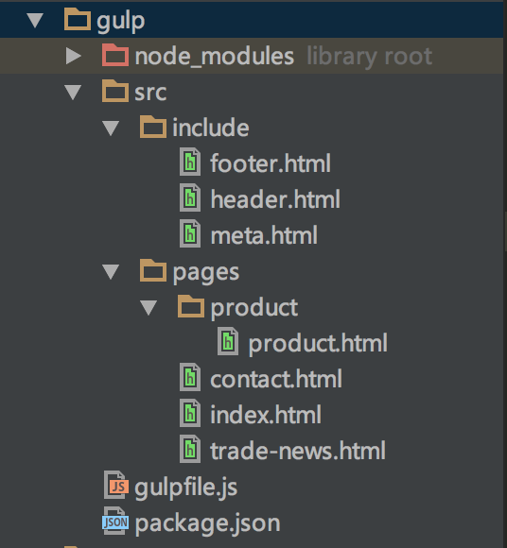This screenshot has width=507, height=548.
Task: Select the src folder name
Action: pos(150,93)
